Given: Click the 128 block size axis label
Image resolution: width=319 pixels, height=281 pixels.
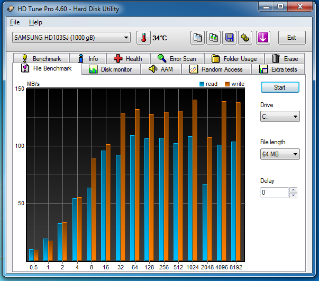Looking at the screenshot, I should pyautogui.click(x=149, y=267).
